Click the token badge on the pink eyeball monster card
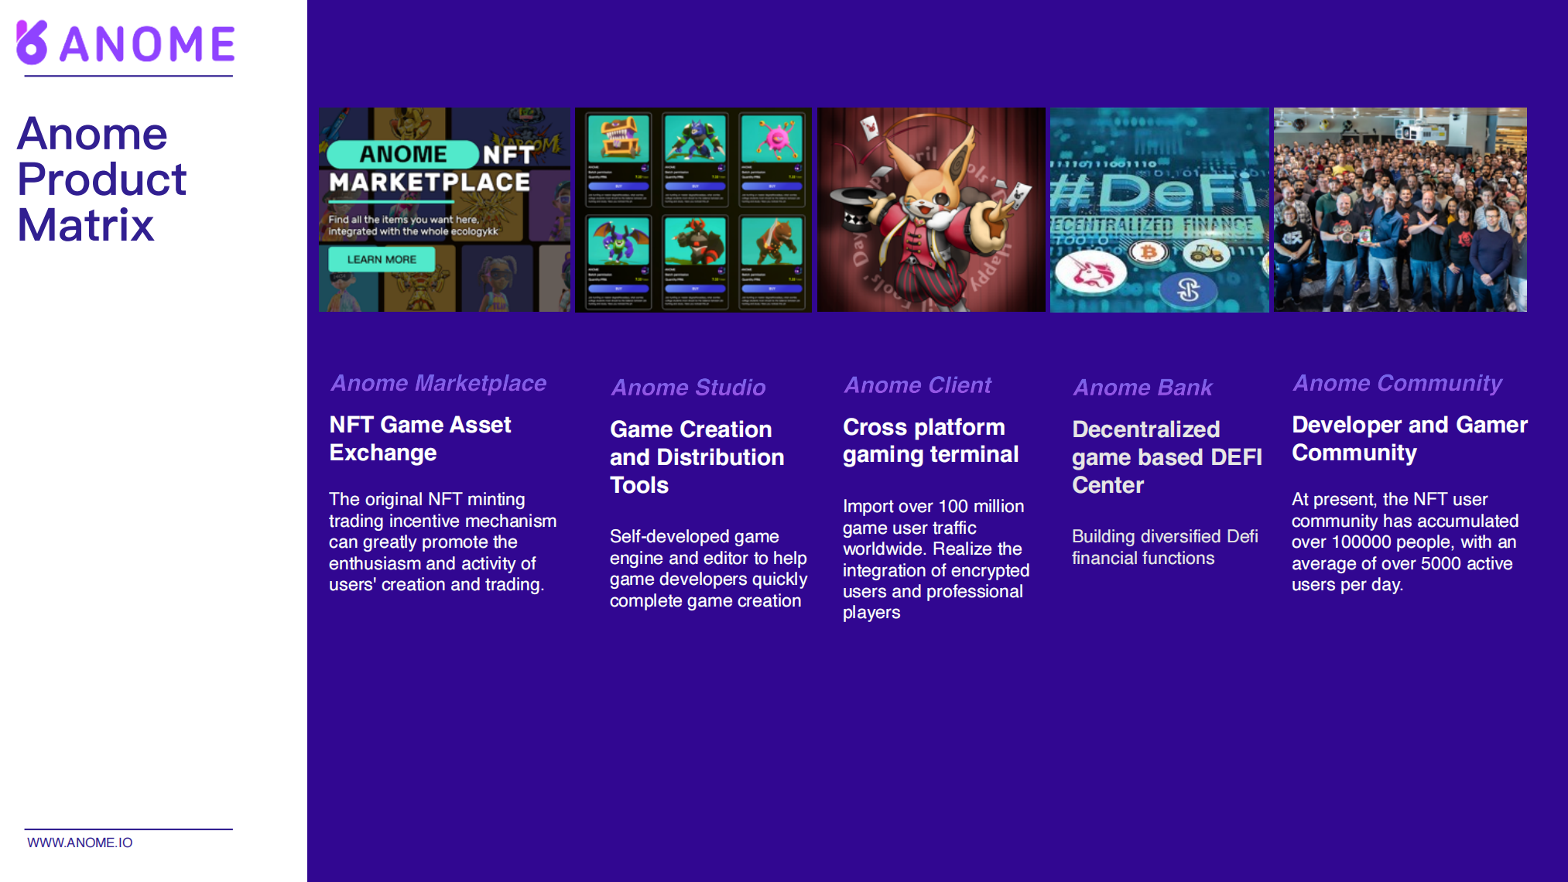Screen dimensions: 1568x882 pos(798,168)
